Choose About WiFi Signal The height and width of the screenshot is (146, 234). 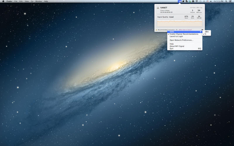click(x=185, y=46)
